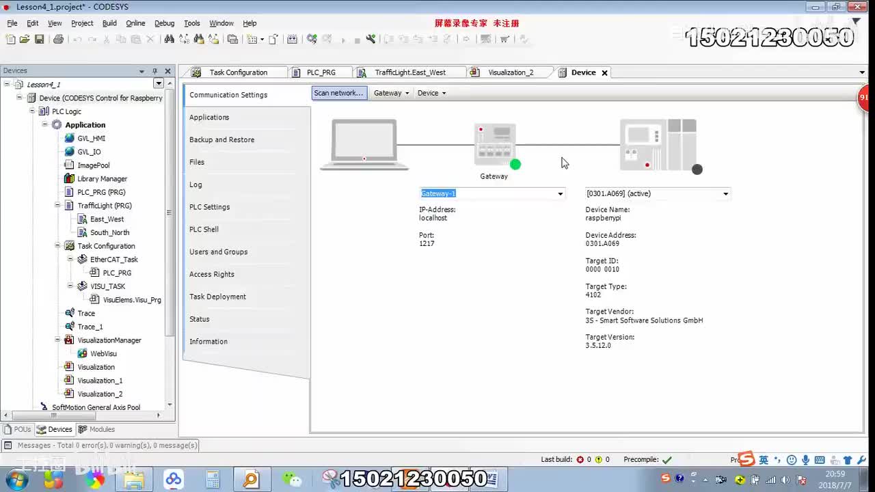The image size is (875, 492).
Task: Click the Find binoculars icon
Action: (x=169, y=39)
